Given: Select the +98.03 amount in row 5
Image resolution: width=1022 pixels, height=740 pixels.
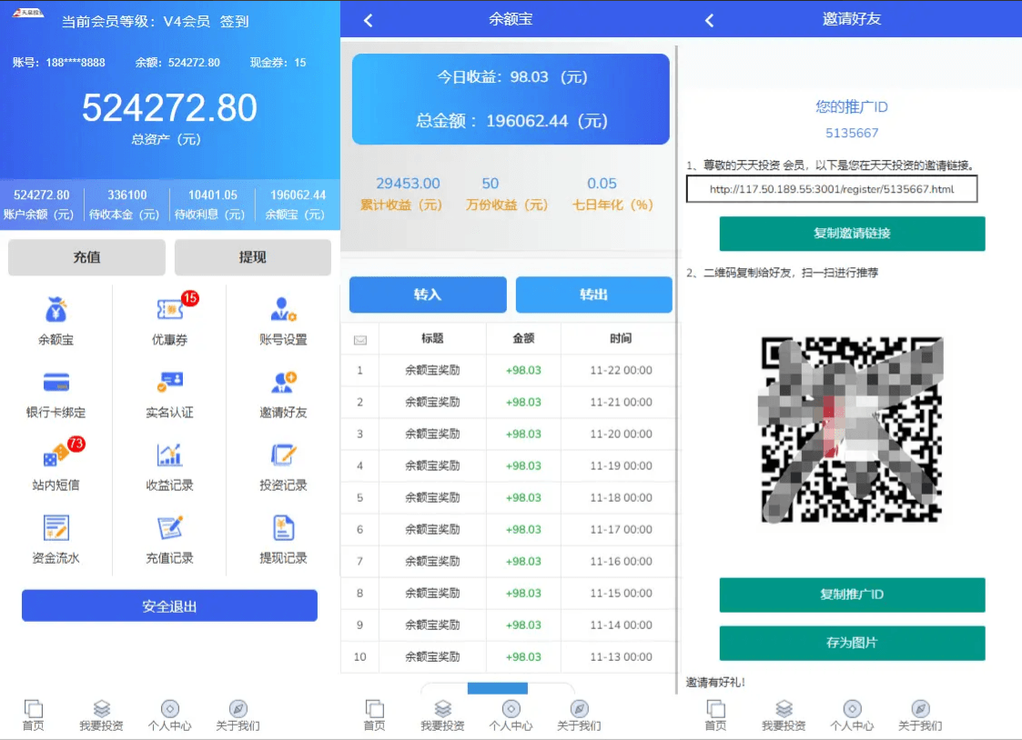Looking at the screenshot, I should pyautogui.click(x=523, y=498).
